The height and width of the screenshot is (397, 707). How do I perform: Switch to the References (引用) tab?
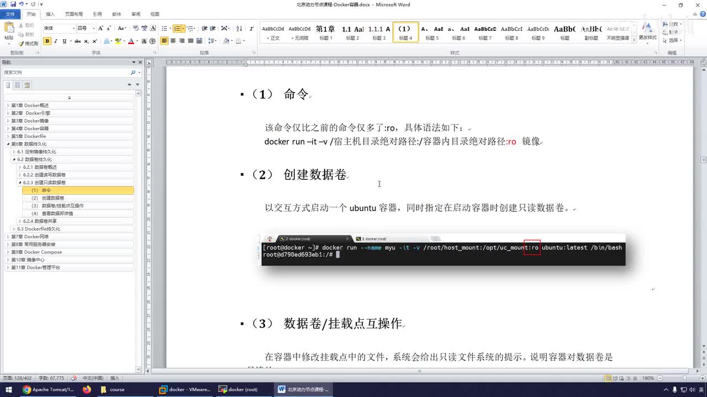97,14
